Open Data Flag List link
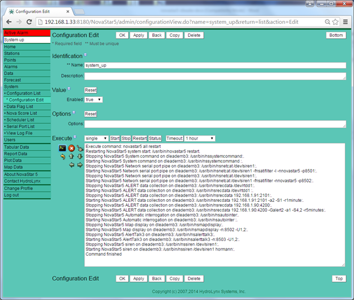354x300 pixels. [27, 107]
